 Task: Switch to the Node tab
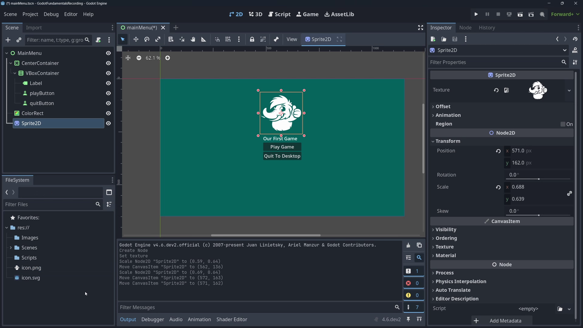click(465, 28)
